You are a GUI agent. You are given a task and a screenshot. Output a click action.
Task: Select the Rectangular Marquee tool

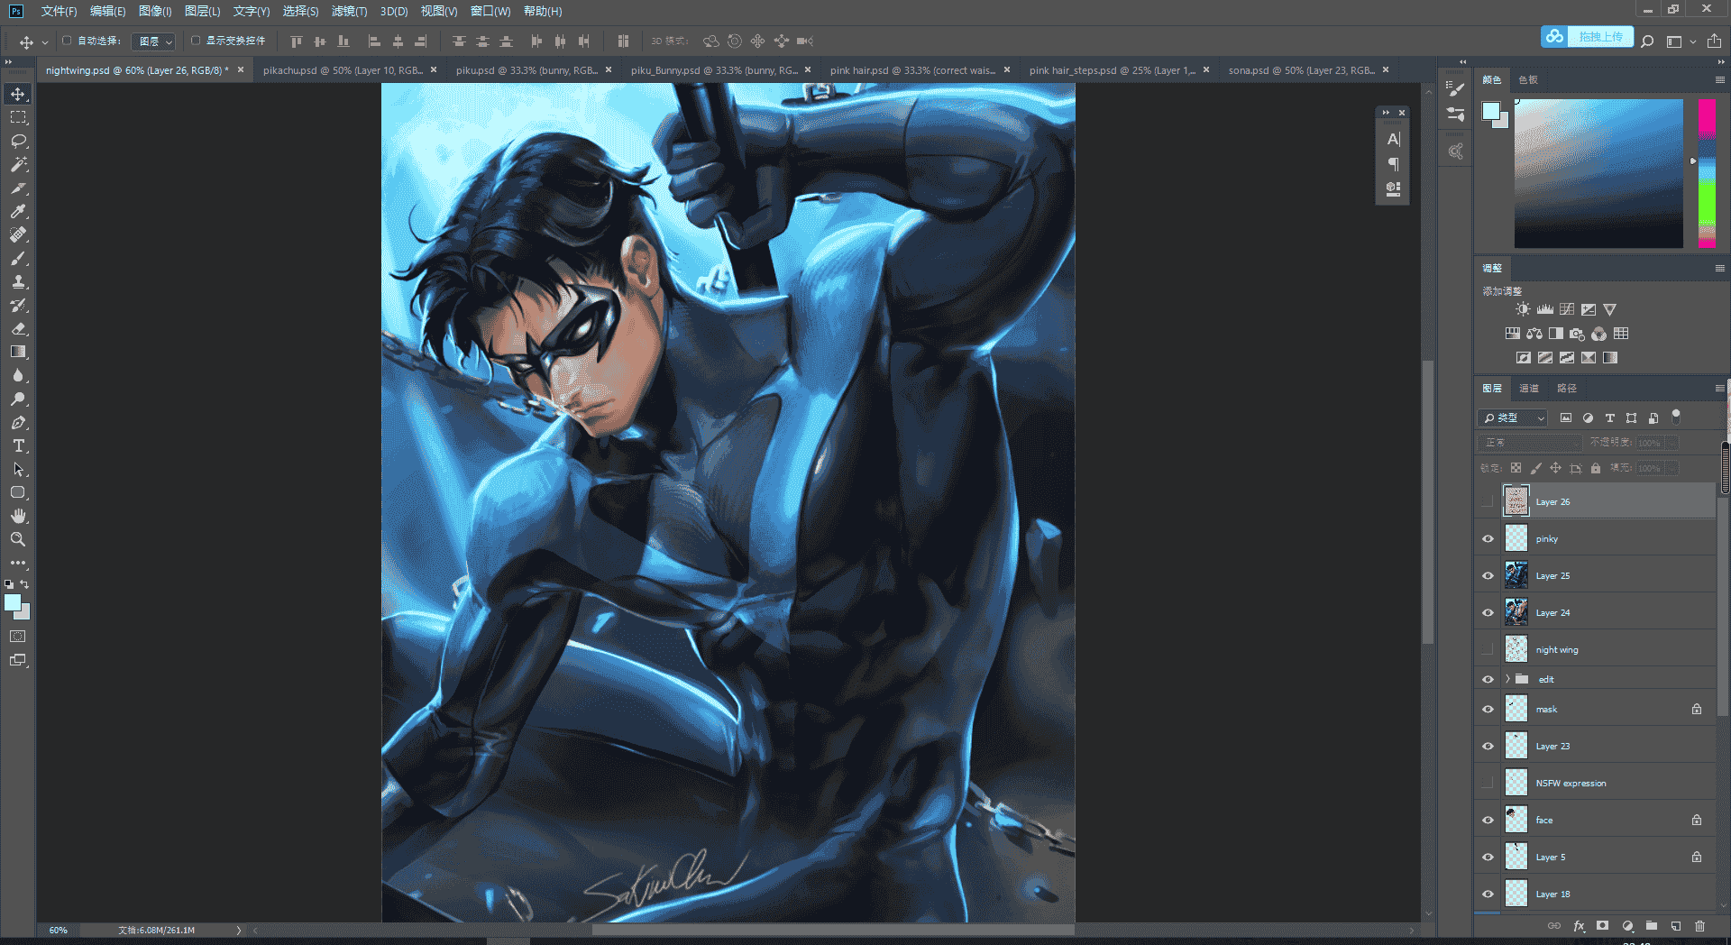pyautogui.click(x=18, y=117)
